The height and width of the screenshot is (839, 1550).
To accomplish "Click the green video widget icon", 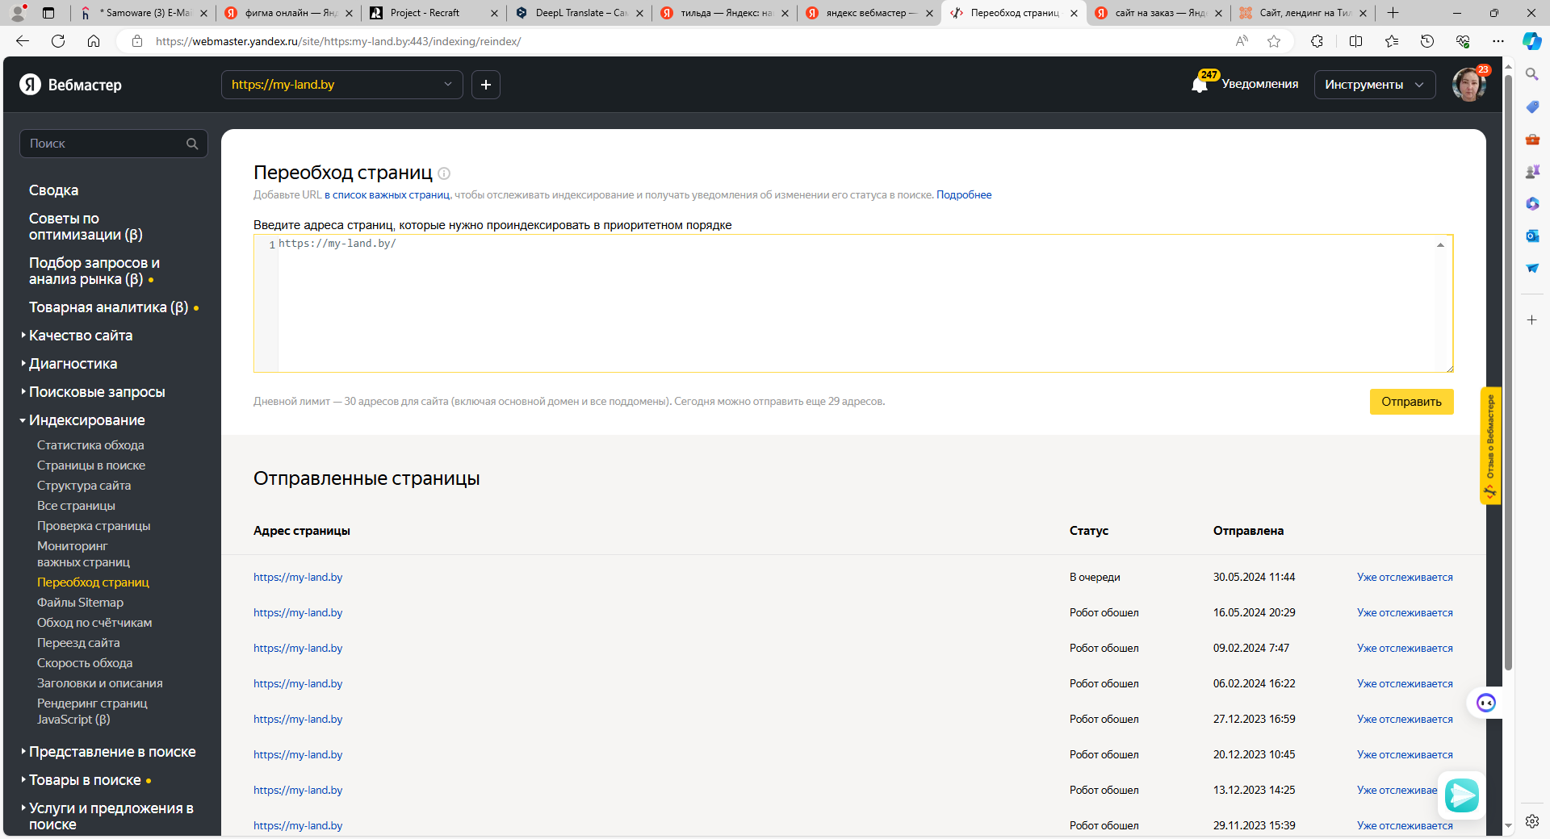I will [x=1462, y=795].
